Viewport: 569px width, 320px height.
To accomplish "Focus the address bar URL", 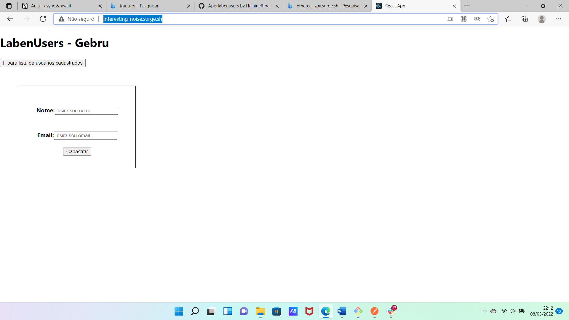I will 133,19.
